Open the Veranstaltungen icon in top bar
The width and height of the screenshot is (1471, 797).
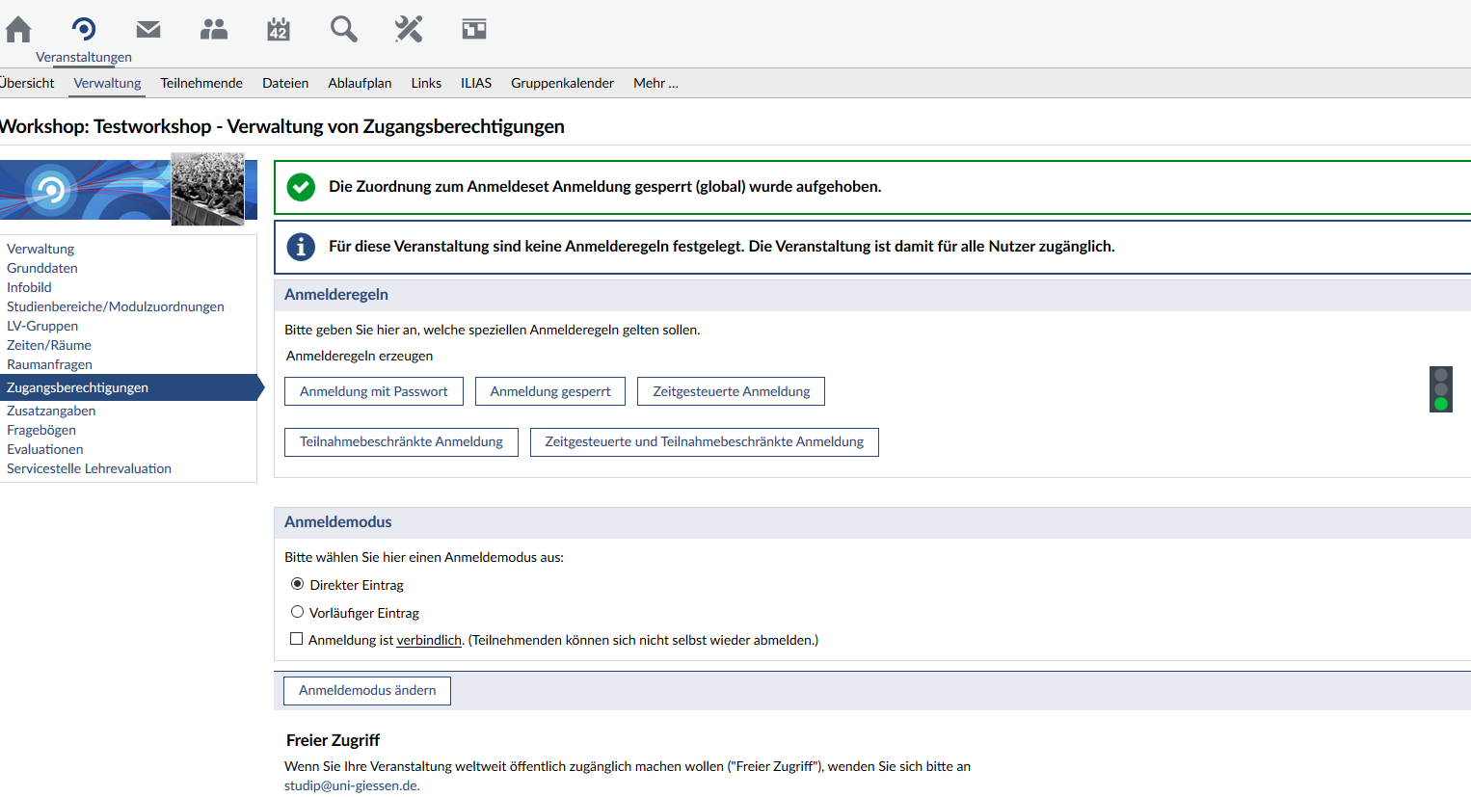[84, 30]
